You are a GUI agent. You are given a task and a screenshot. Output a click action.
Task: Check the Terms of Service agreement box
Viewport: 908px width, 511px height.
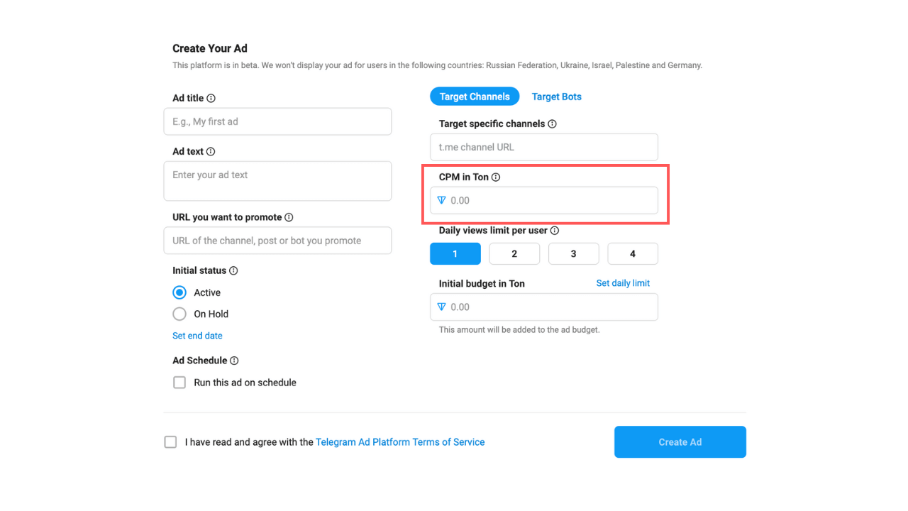[x=170, y=442]
